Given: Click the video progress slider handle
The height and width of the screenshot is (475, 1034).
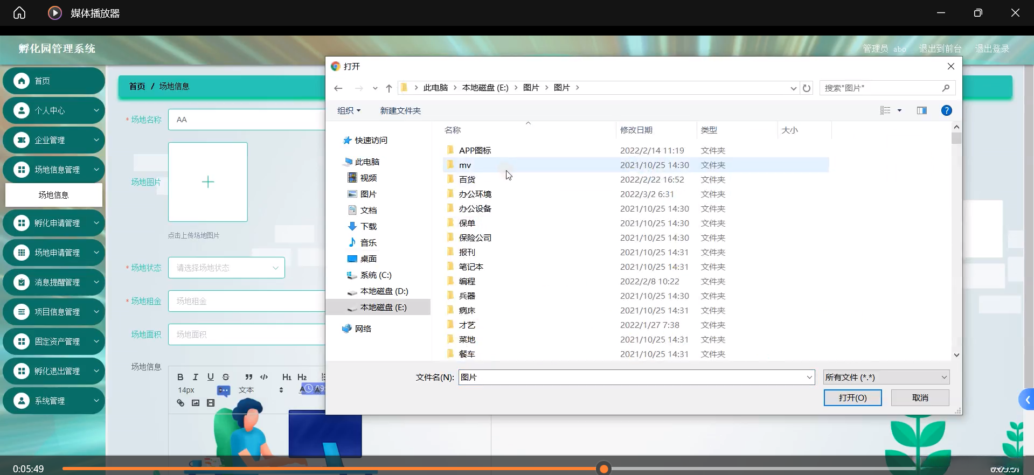Looking at the screenshot, I should pos(604,469).
